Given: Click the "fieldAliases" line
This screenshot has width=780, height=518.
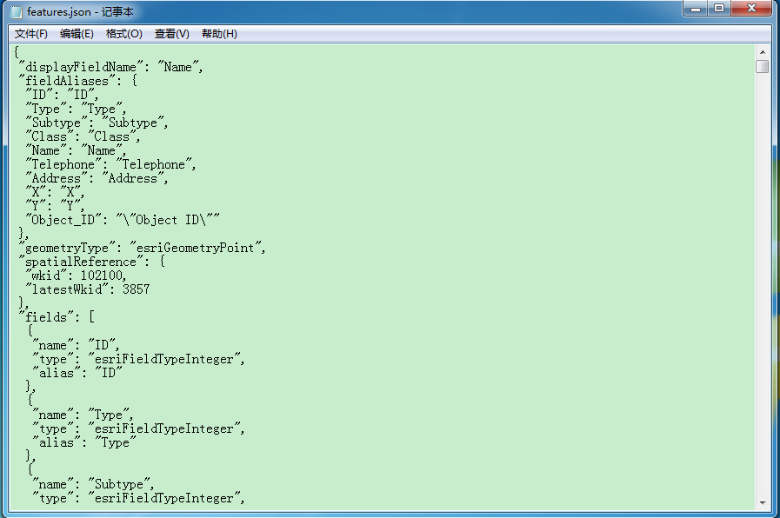Looking at the screenshot, I should [x=77, y=81].
